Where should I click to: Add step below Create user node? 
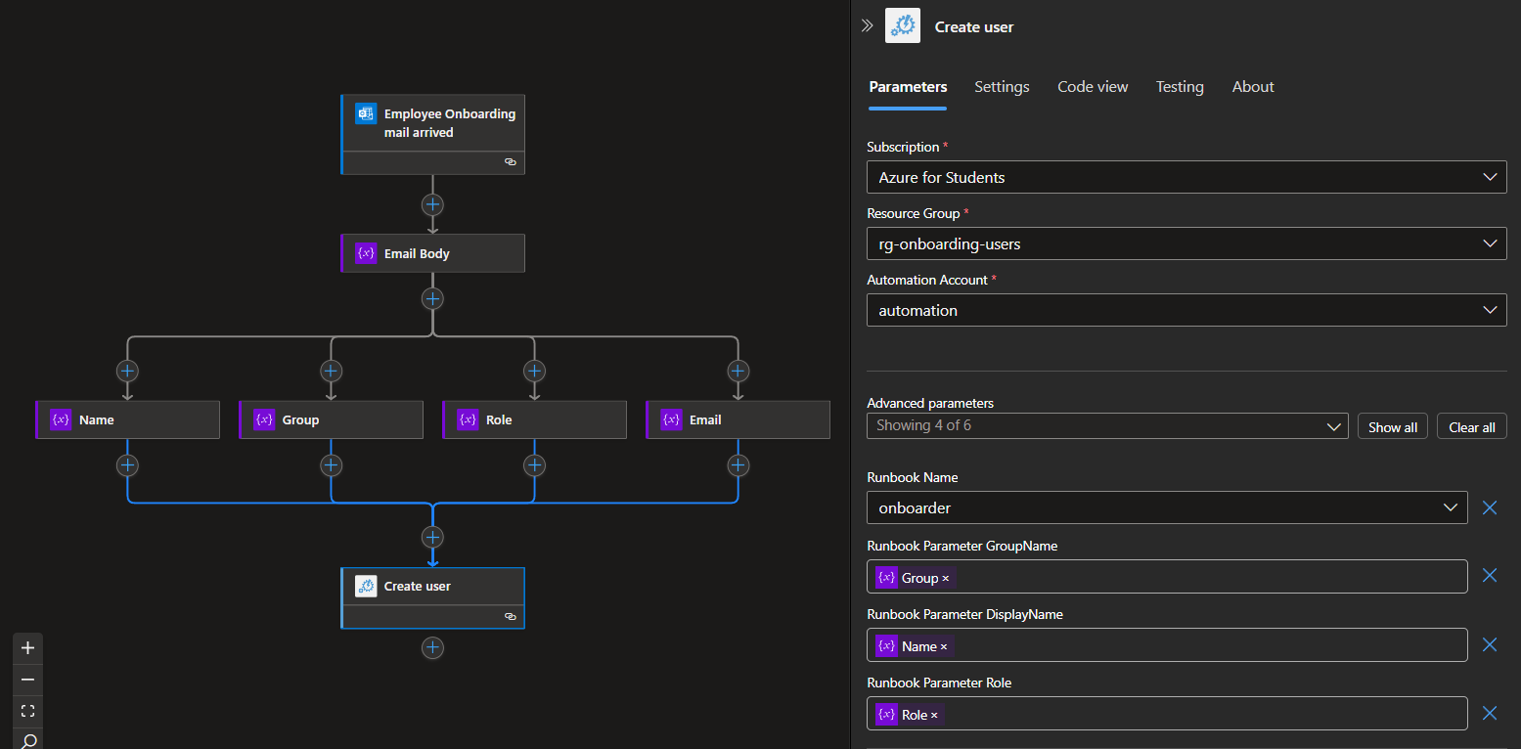(x=432, y=647)
